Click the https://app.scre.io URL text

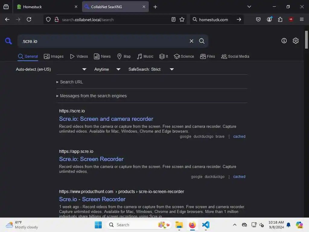pyautogui.click(x=76, y=151)
